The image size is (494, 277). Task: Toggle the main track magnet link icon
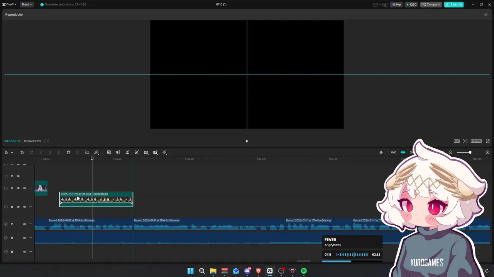(393, 152)
